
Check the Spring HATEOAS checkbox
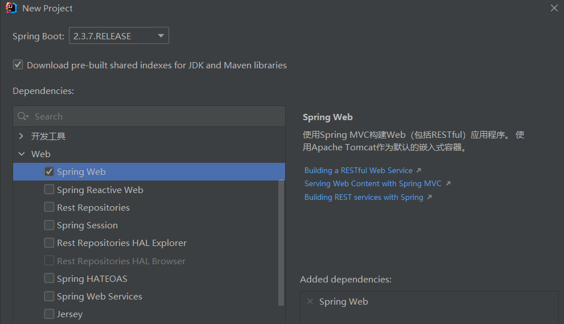[50, 278]
